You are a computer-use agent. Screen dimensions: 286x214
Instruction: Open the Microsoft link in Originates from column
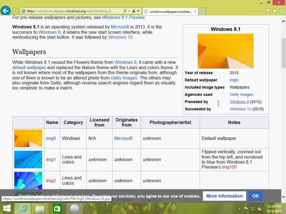(x=123, y=138)
